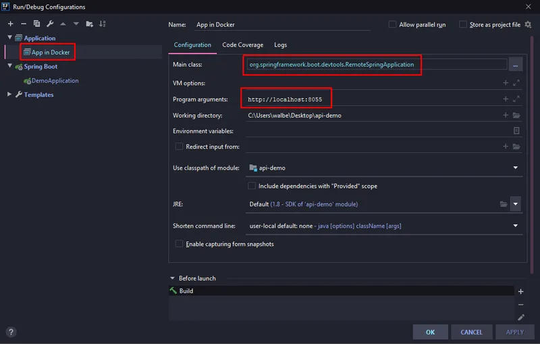Browse for Working directory folder
Viewport: 540px width, 344px height.
(x=516, y=115)
